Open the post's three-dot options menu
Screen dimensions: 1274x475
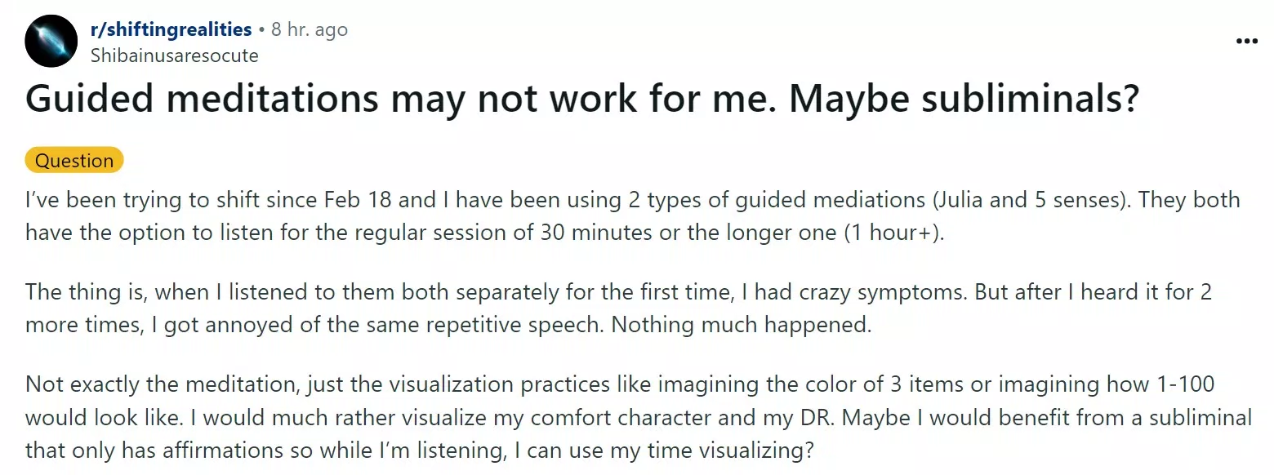pyautogui.click(x=1247, y=41)
